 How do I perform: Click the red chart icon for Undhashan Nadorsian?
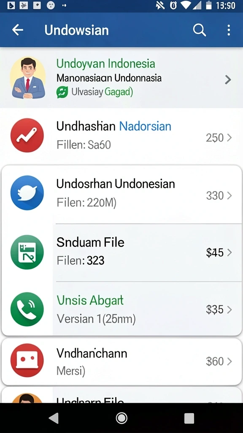tap(27, 135)
